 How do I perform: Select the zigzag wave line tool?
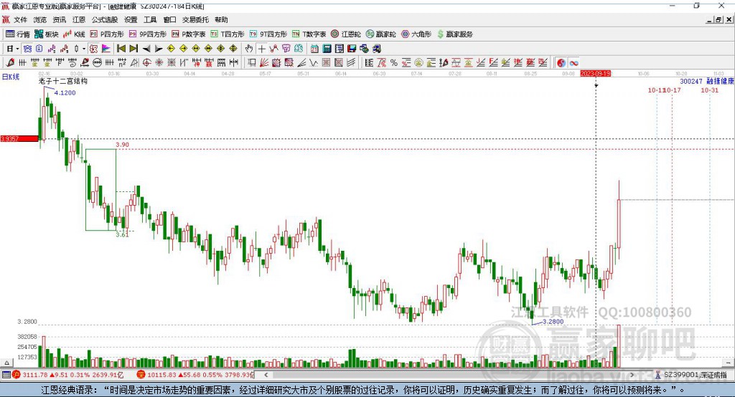click(x=313, y=63)
